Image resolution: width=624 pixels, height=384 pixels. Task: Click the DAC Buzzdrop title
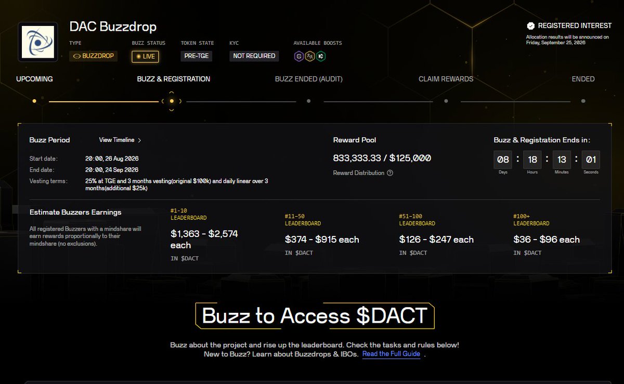tap(113, 27)
